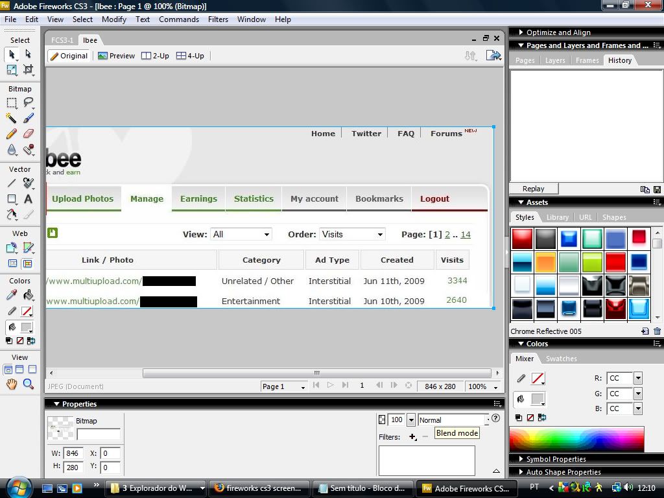Expand the Symbol Properties panel

521,459
